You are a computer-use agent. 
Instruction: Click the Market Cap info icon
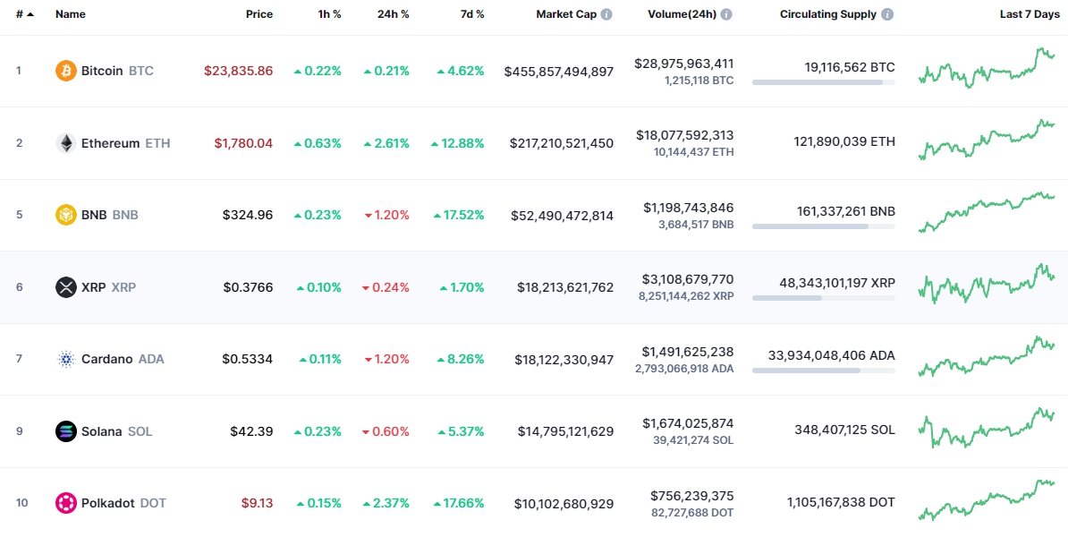[x=606, y=14]
